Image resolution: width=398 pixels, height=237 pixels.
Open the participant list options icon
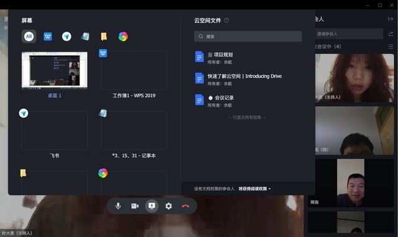391,47
